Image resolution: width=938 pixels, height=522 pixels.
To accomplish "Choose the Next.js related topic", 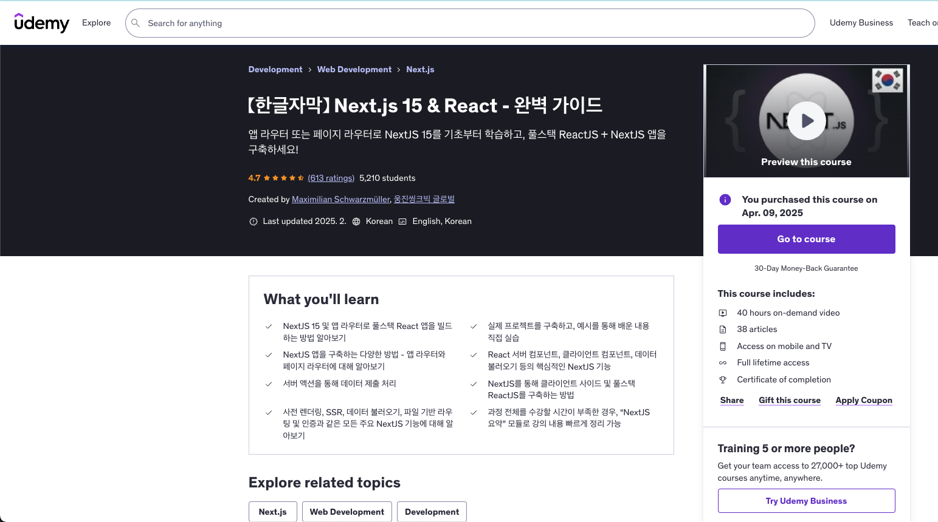I will (272, 512).
